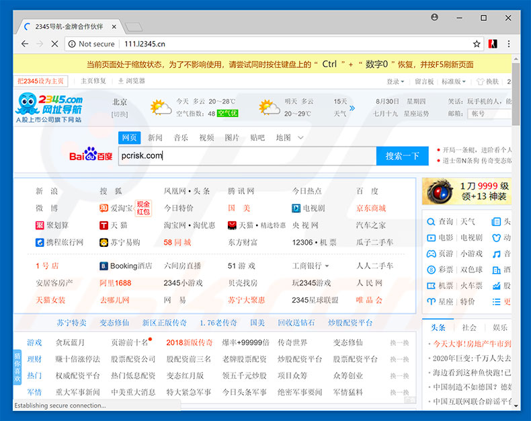The image size is (531, 421).
Task: Go back with the browser back arrow
Action: click(25, 44)
